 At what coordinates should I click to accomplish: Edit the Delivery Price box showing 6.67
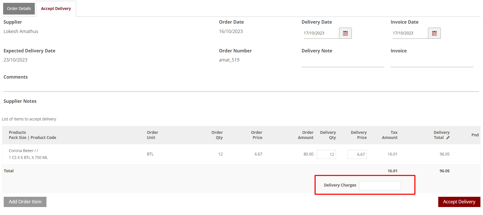click(x=357, y=154)
